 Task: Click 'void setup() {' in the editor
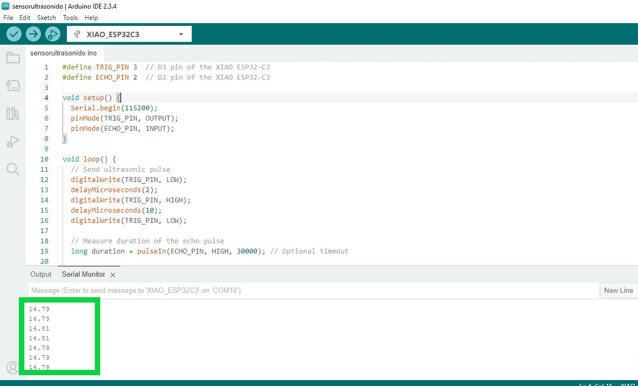pyautogui.click(x=92, y=98)
